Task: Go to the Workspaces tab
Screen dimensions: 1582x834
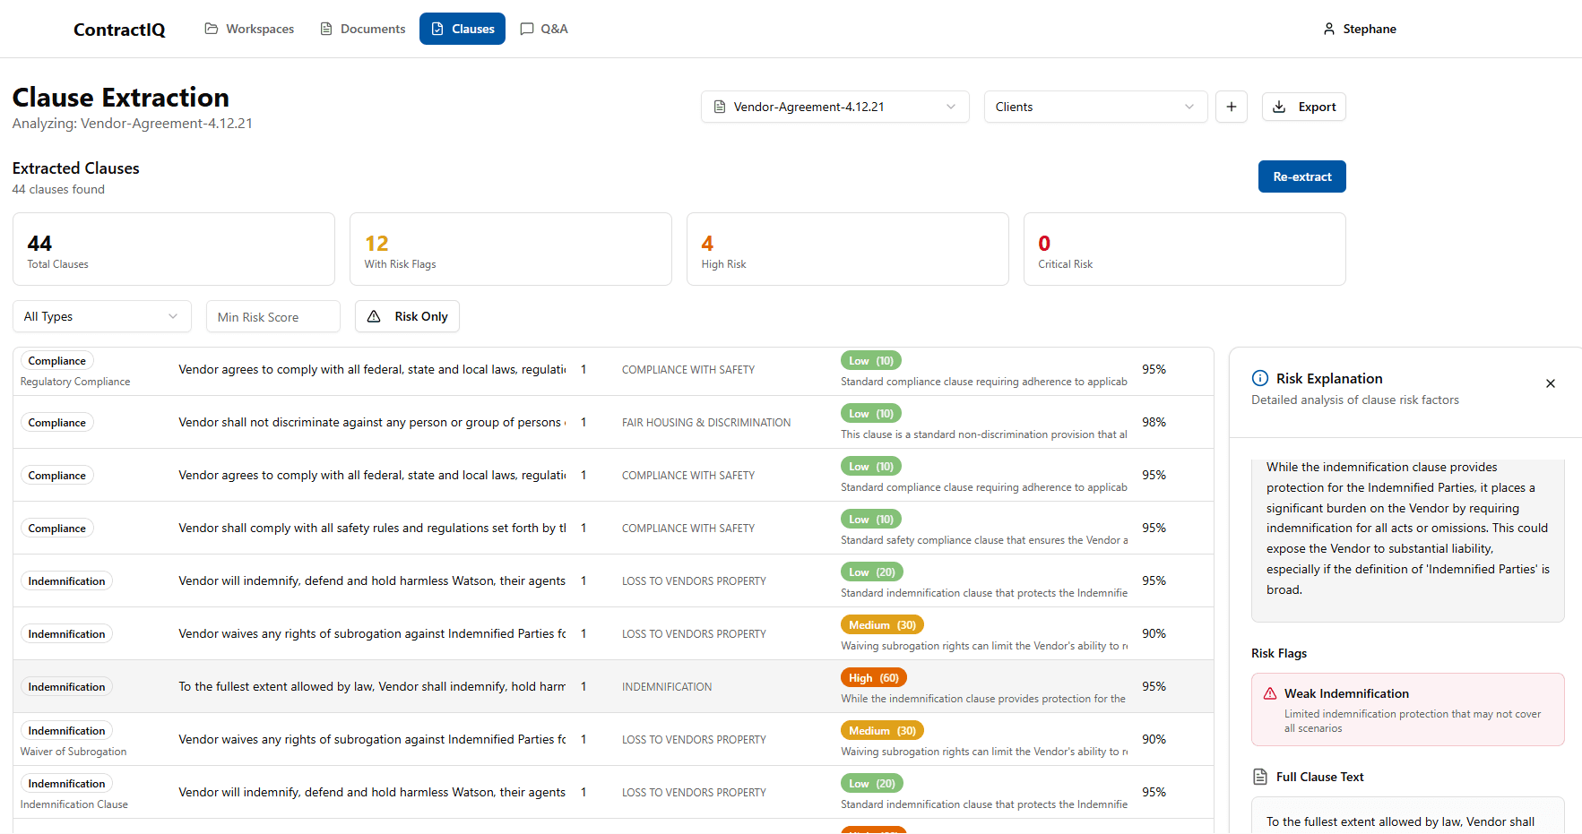Action: coord(249,29)
